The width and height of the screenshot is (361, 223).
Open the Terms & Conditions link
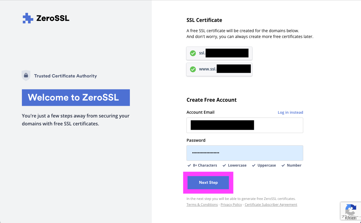pos(202,204)
